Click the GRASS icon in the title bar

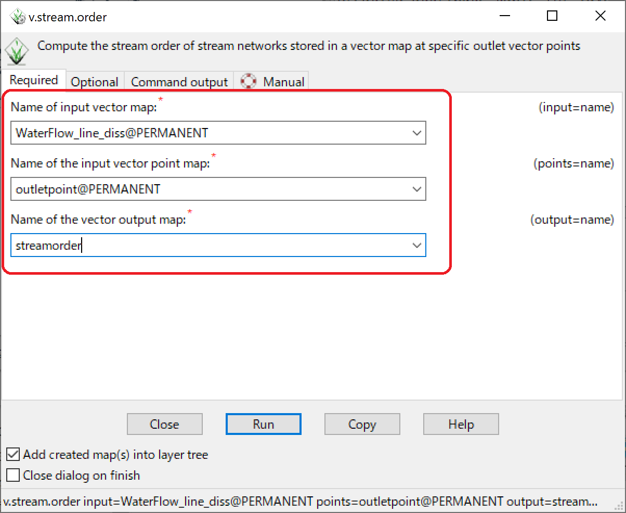18,17
